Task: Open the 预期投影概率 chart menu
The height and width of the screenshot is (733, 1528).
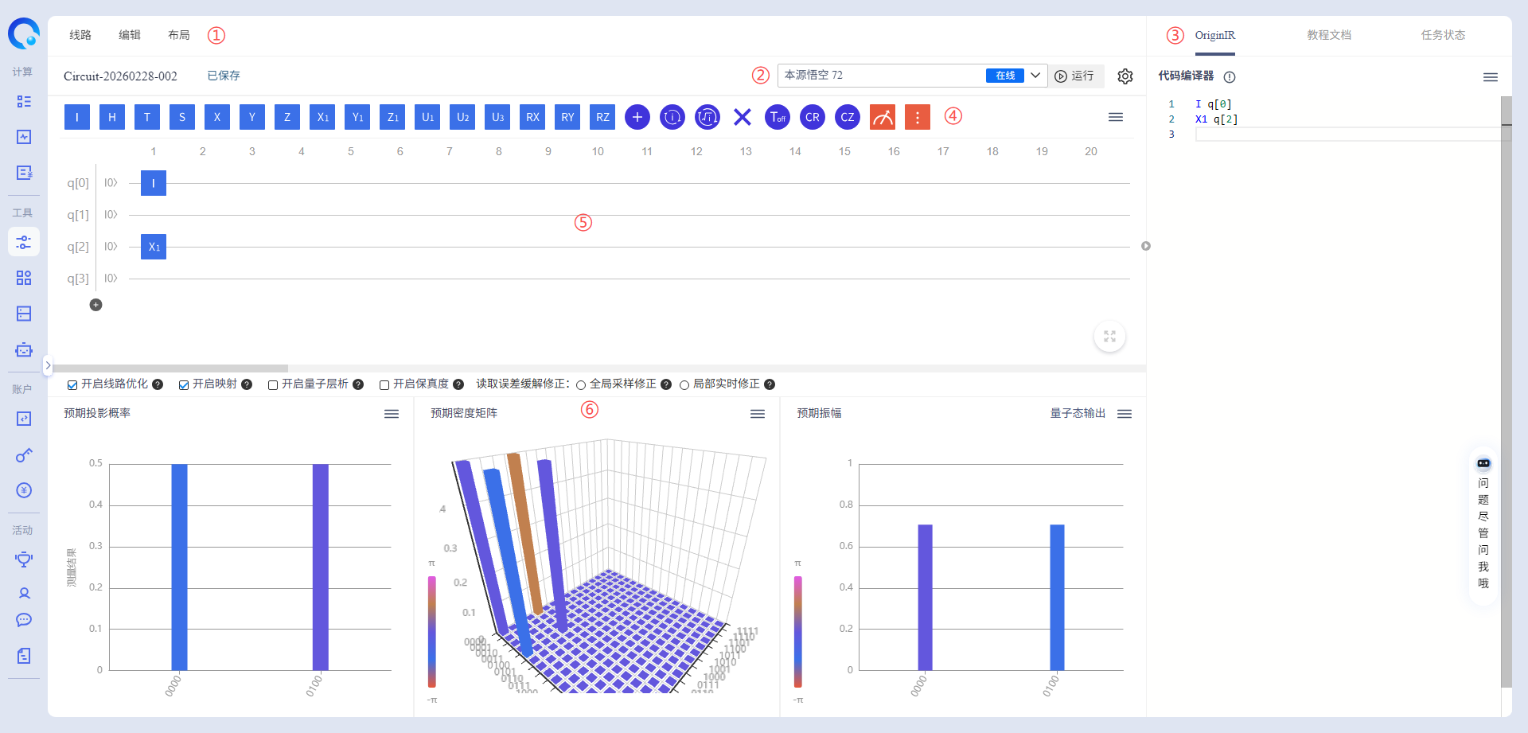Action: [392, 414]
